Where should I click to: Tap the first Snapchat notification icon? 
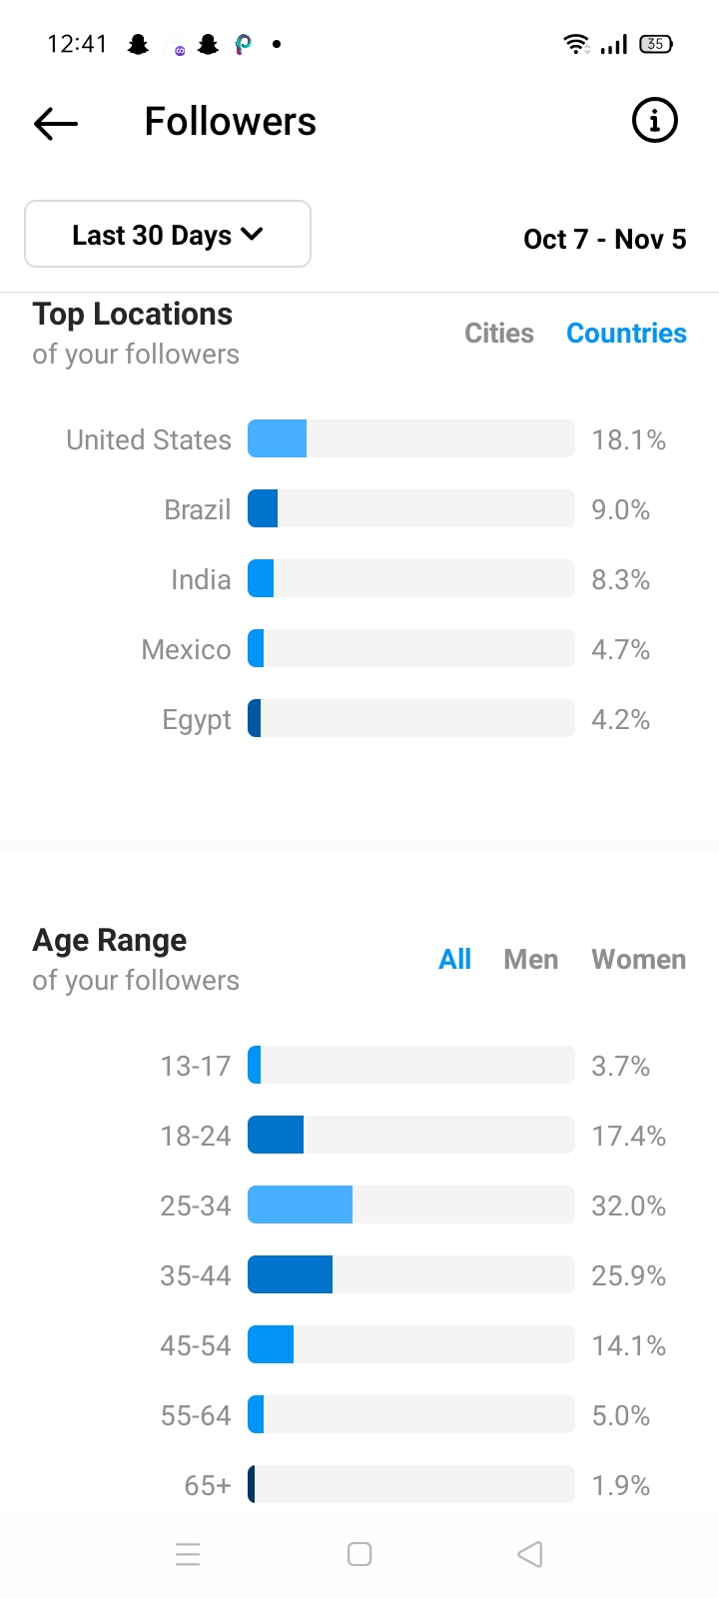tap(139, 44)
